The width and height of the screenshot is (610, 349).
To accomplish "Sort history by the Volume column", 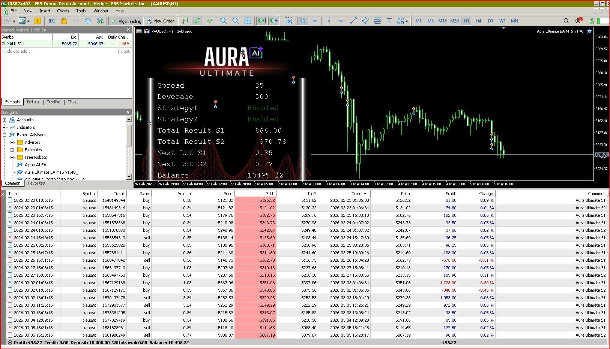I will (172, 194).
